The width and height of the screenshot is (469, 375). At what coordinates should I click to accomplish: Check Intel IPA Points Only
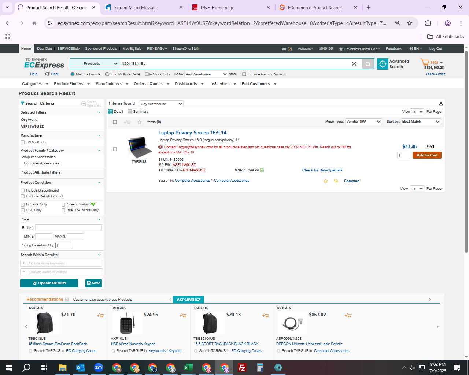(x=63, y=210)
